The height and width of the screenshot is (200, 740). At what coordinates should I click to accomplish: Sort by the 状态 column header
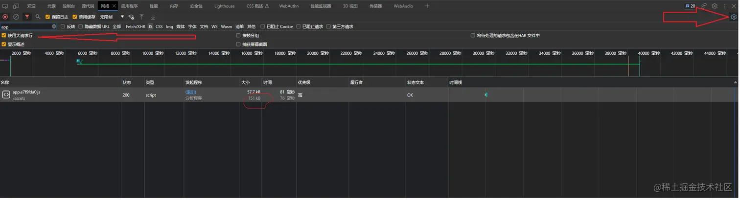click(x=132, y=82)
